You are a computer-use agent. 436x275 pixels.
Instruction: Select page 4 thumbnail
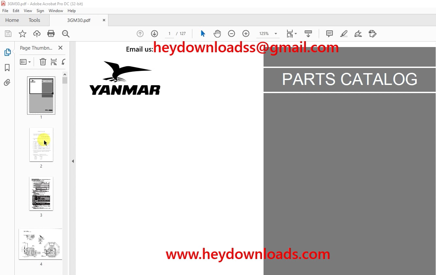coord(41,244)
